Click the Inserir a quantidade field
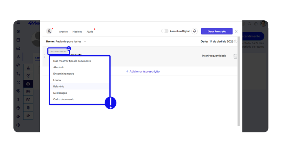This screenshot has height=151, width=282. 214,56
